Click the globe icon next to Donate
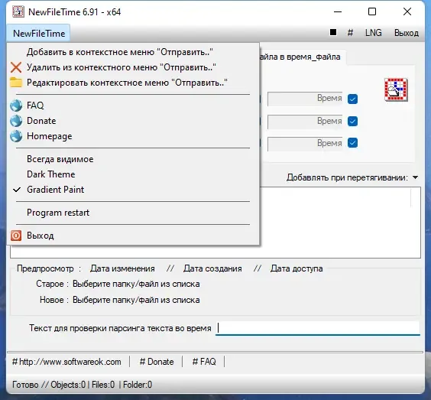The height and width of the screenshot is (400, 431). pos(16,121)
